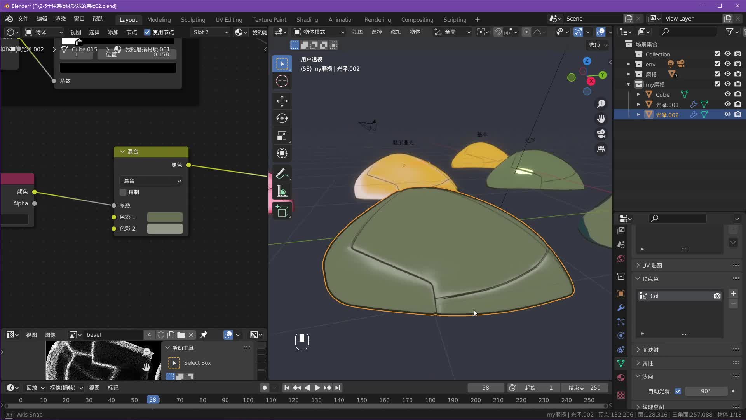
Task: Open the Object properties orange square tab
Action: click(x=621, y=294)
